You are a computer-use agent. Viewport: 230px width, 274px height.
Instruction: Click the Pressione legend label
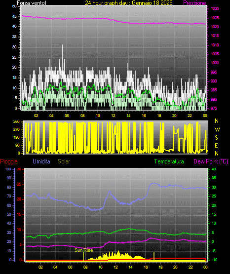194,3
